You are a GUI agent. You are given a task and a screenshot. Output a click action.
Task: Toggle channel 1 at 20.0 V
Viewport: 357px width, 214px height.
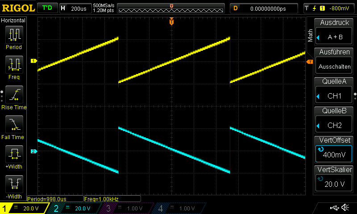(x=25, y=208)
